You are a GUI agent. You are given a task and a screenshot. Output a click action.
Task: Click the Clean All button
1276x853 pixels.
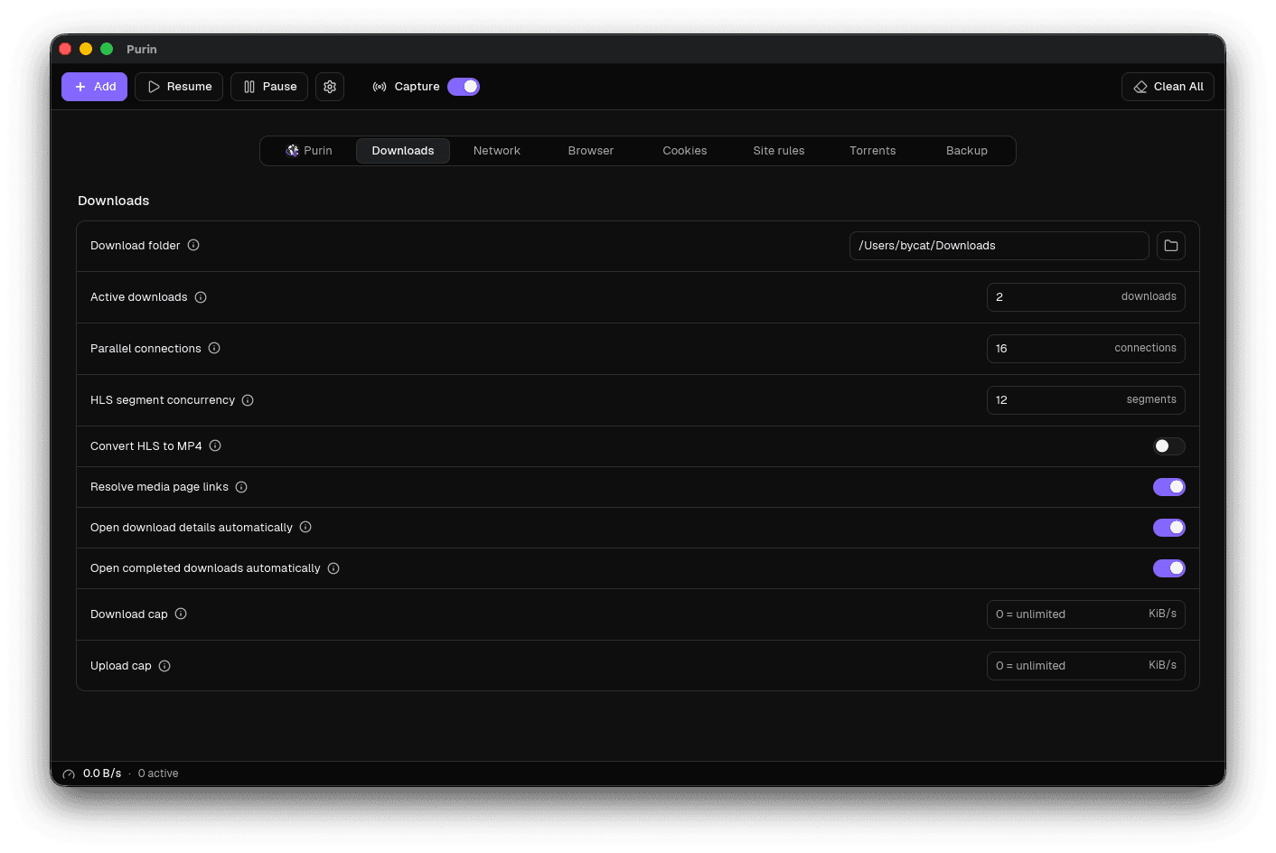[1168, 87]
